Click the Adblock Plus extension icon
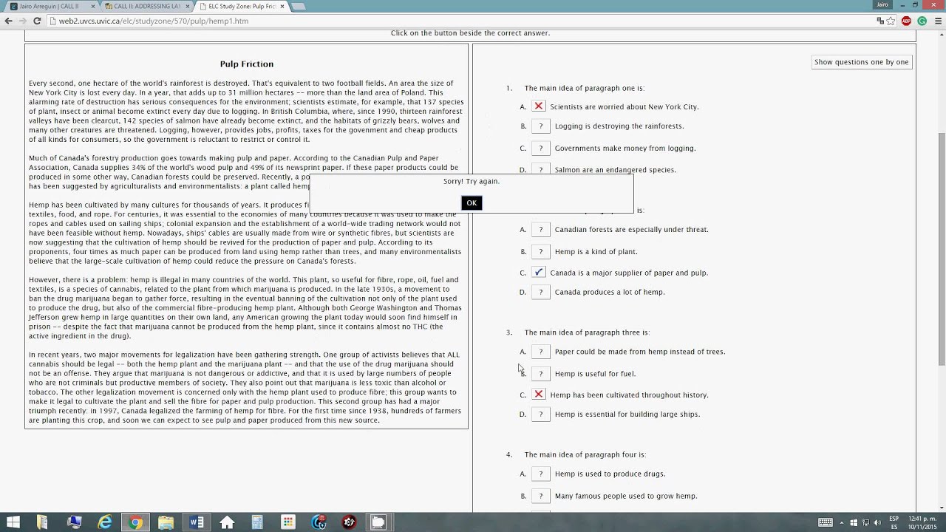Viewport: 946px width, 532px height. [x=906, y=21]
